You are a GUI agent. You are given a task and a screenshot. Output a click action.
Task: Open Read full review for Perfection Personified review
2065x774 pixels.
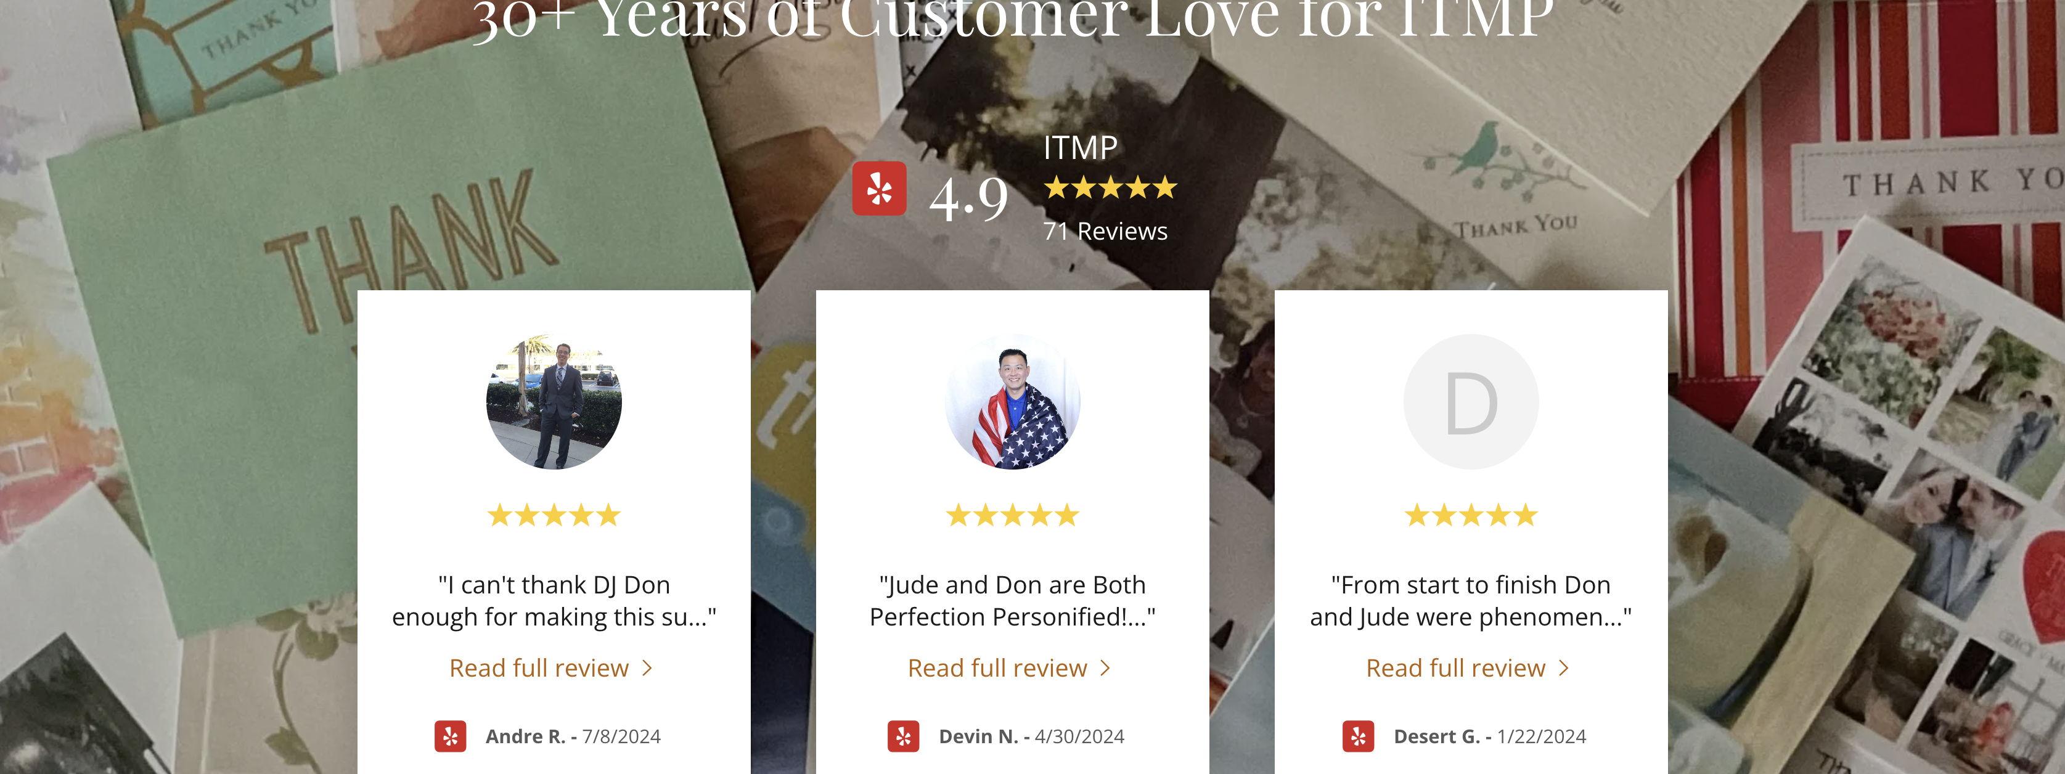[997, 668]
